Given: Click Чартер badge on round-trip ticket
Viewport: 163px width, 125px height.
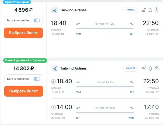Looking at the screenshot, I should 131,68.
